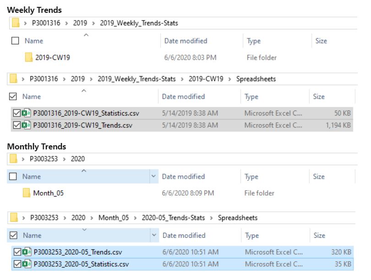Click Excel icon of P3003253_2020-05_Trends.csv
Viewport: 371px width, 280px height.
(x=27, y=252)
